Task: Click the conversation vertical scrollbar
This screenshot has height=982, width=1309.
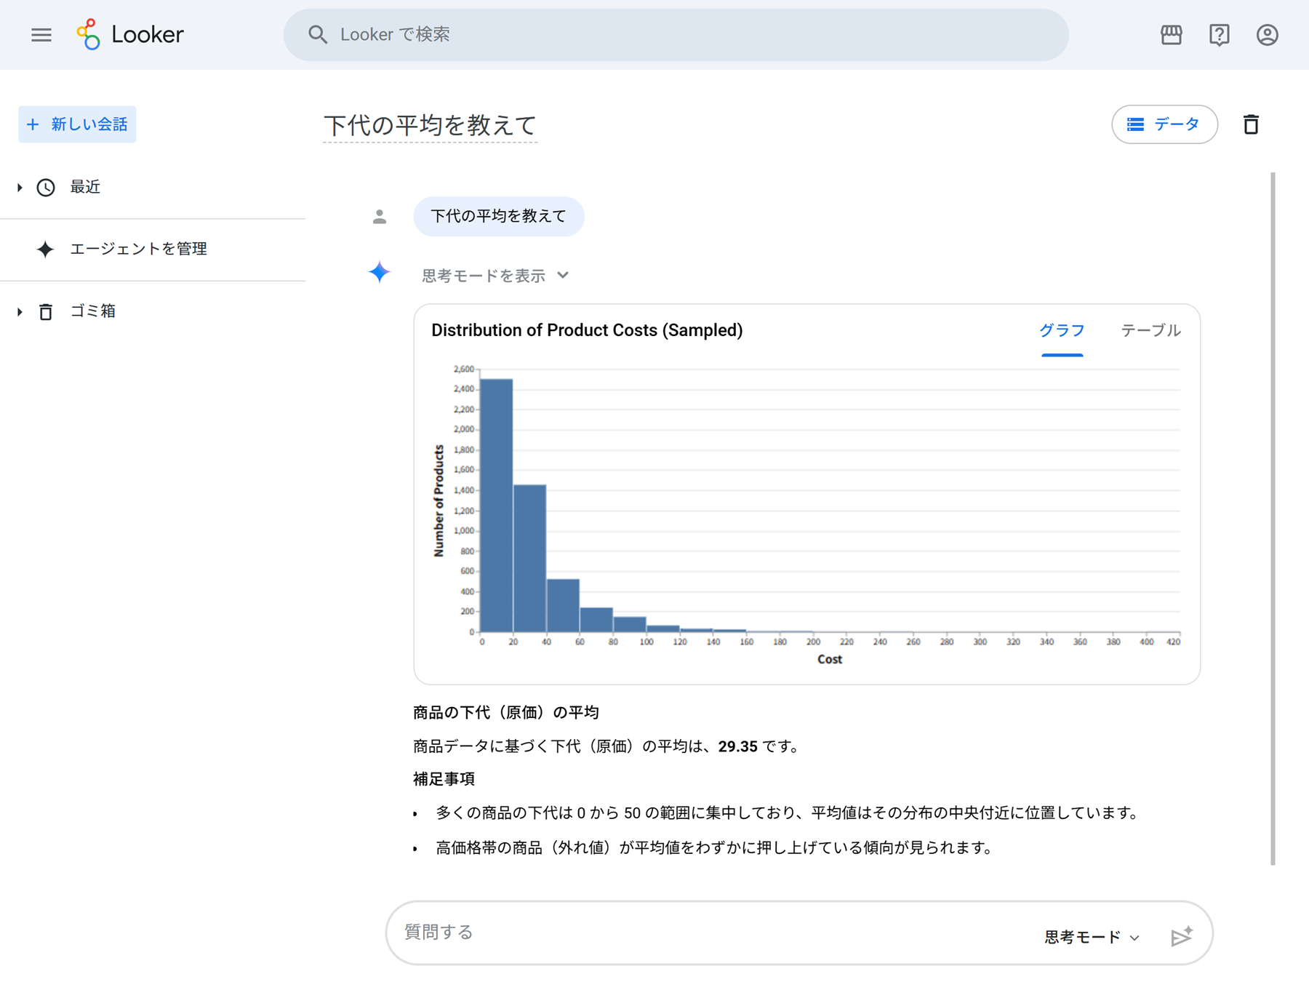Action: coord(1273,518)
